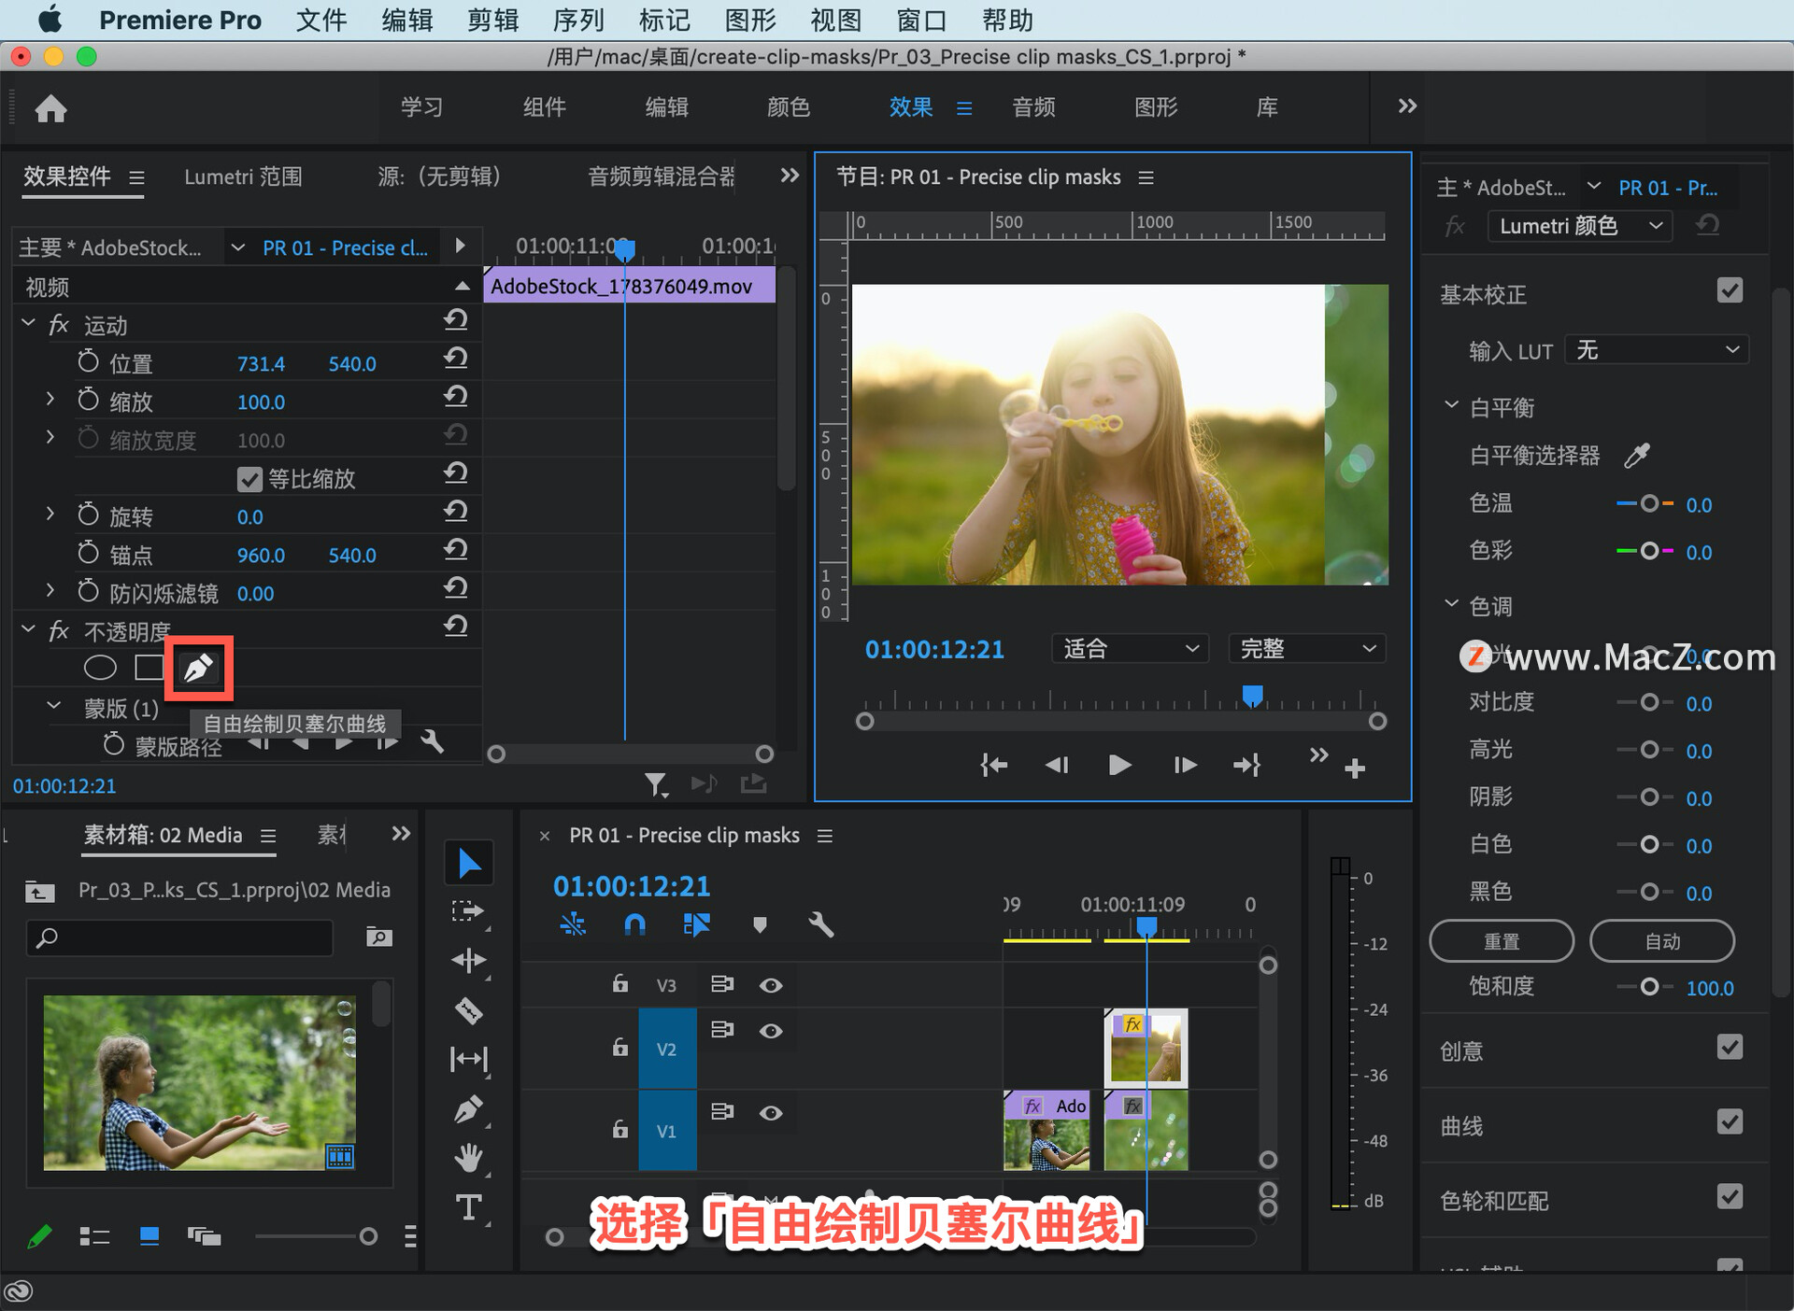Select the Ripple Edit tool

point(469,960)
